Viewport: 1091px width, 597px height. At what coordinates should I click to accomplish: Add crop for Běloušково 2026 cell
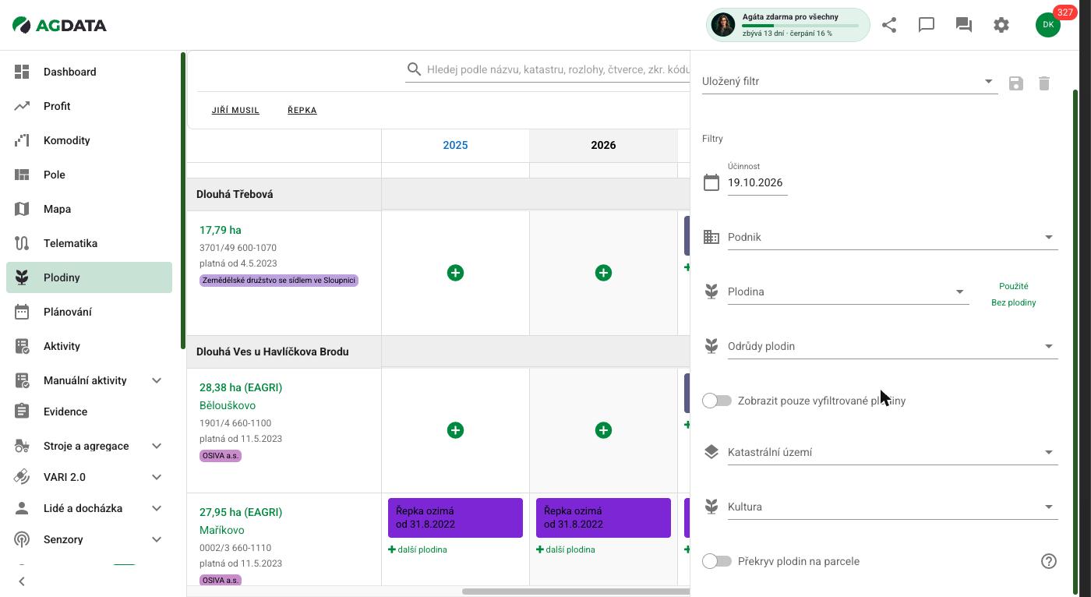603,430
